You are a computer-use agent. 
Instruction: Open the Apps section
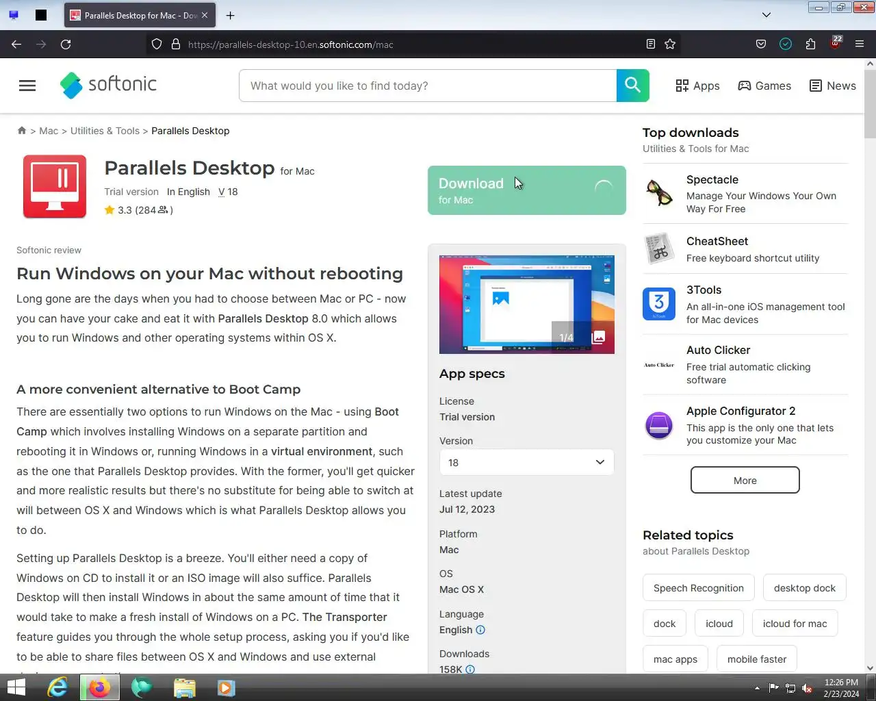(697, 86)
